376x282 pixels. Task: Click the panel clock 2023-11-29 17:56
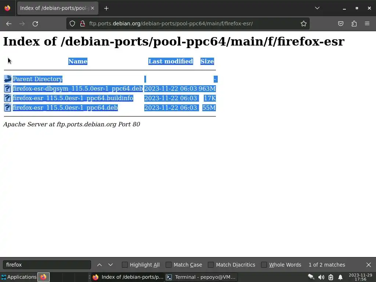[361, 277]
